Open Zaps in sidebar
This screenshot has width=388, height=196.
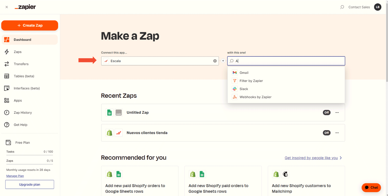tap(30, 52)
